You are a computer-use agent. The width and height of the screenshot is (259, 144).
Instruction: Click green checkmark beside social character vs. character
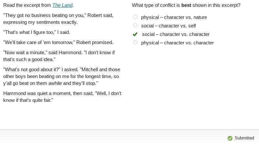[x=135, y=34]
